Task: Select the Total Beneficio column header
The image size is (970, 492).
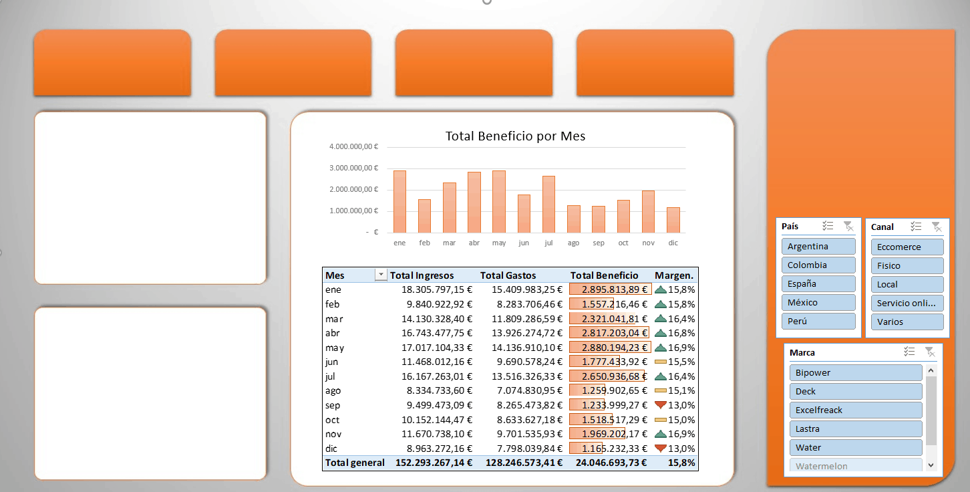Action: click(x=604, y=275)
